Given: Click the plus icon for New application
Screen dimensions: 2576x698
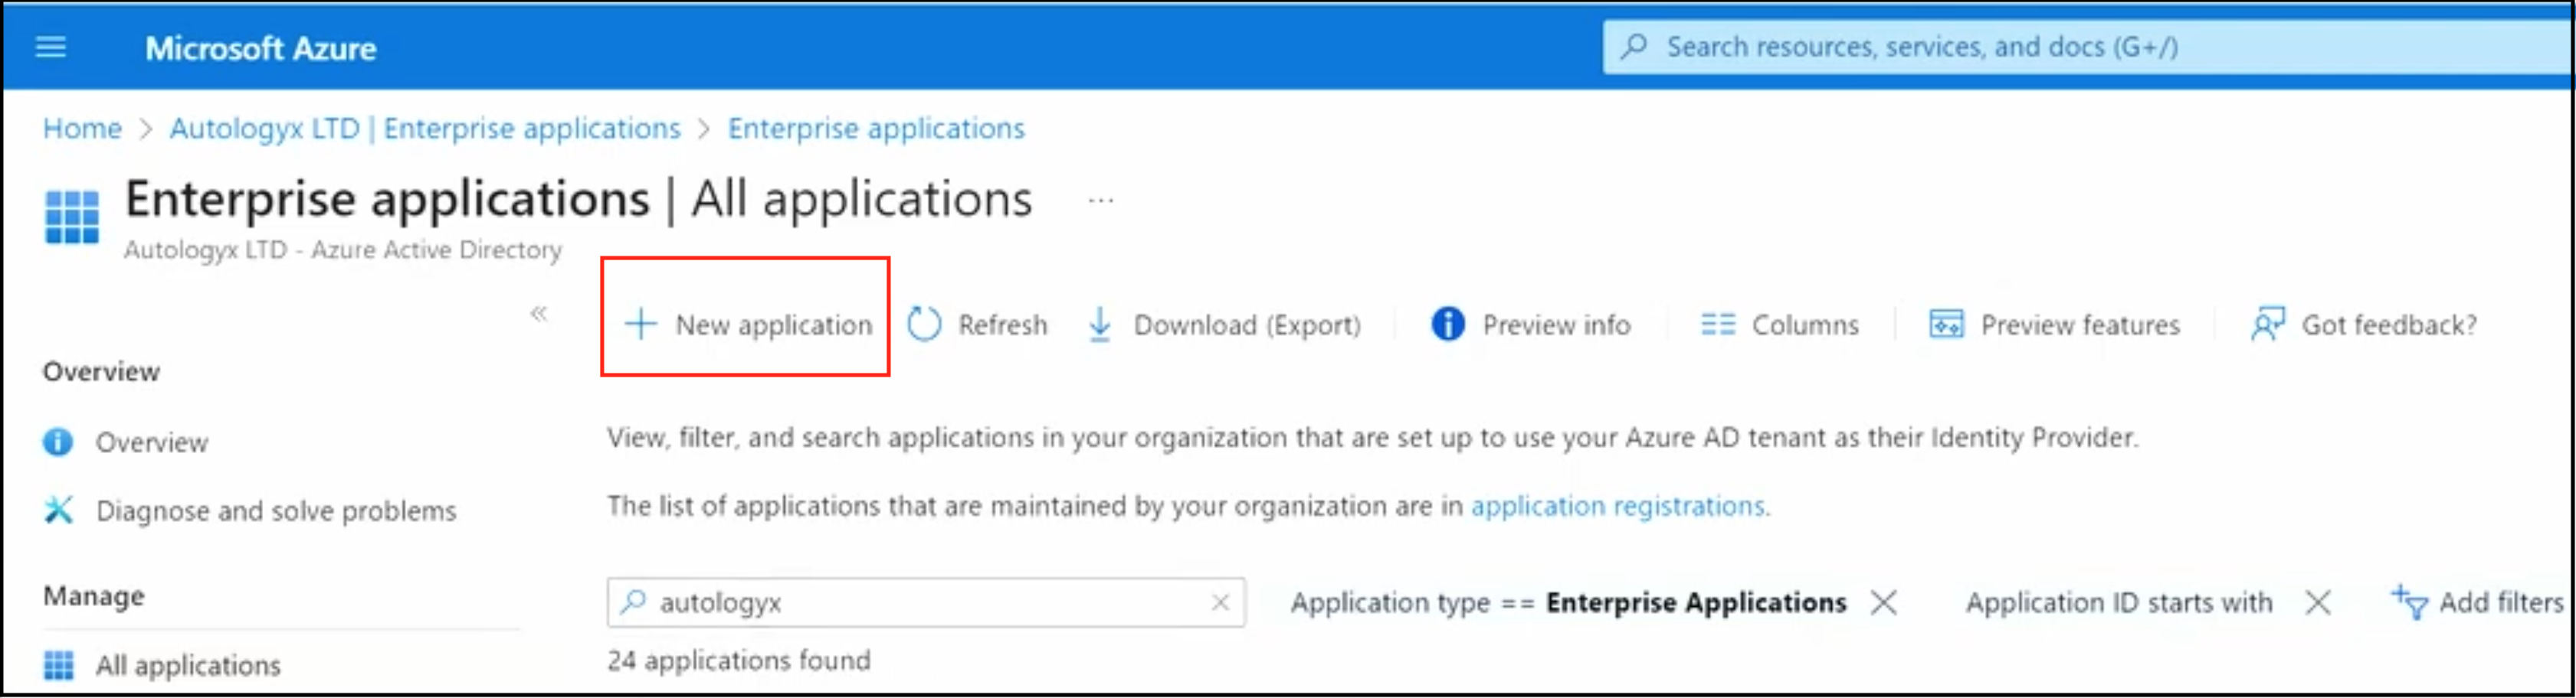Looking at the screenshot, I should (640, 325).
